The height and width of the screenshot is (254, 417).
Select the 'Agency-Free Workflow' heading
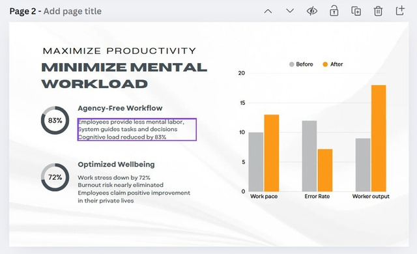[120, 108]
